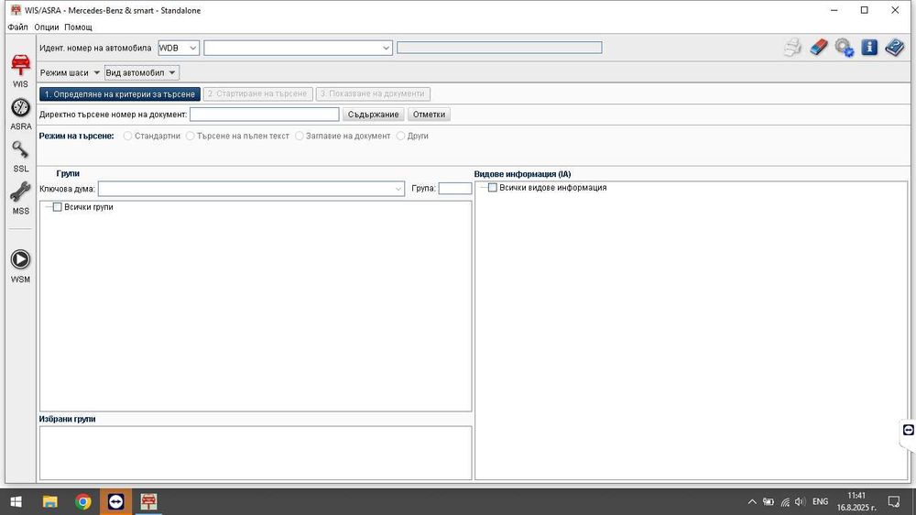Open the ASRA module in sidebar
This screenshot has height=515, width=916.
(20, 114)
